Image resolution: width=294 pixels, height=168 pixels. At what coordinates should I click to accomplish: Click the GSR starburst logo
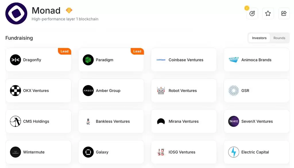point(234,91)
